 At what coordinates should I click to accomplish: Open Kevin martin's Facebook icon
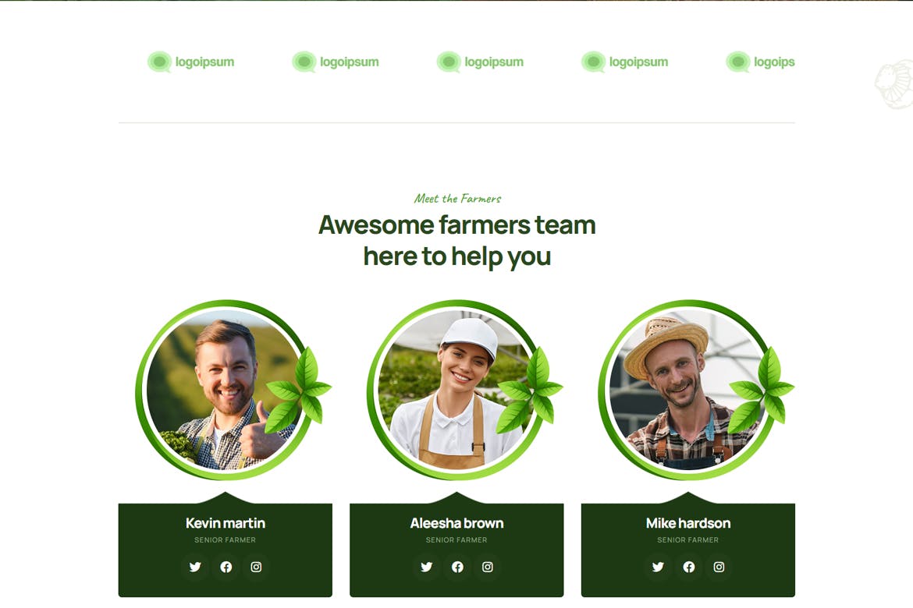click(x=226, y=567)
